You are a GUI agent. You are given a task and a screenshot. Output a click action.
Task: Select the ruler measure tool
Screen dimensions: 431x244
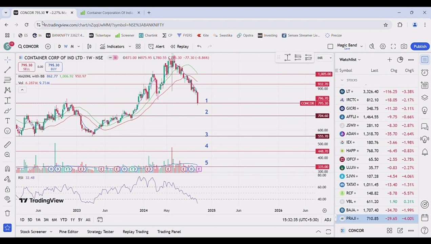coord(7,145)
